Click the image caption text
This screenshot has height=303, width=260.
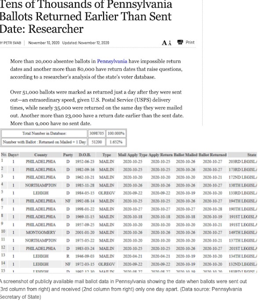[123, 289]
